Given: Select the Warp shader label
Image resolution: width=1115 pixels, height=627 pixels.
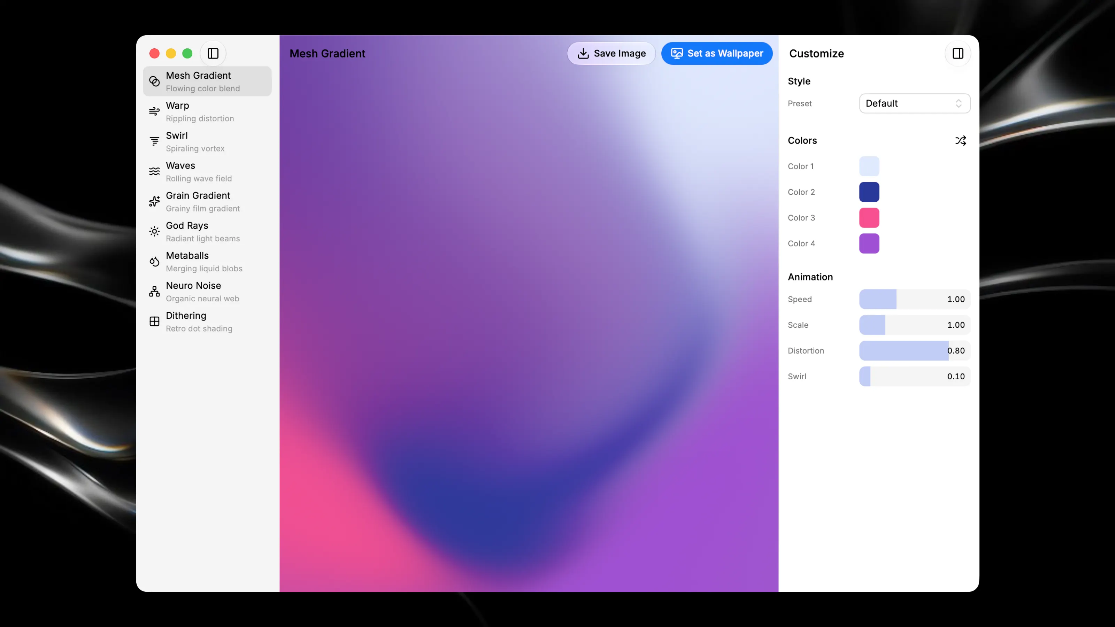Looking at the screenshot, I should [177, 106].
